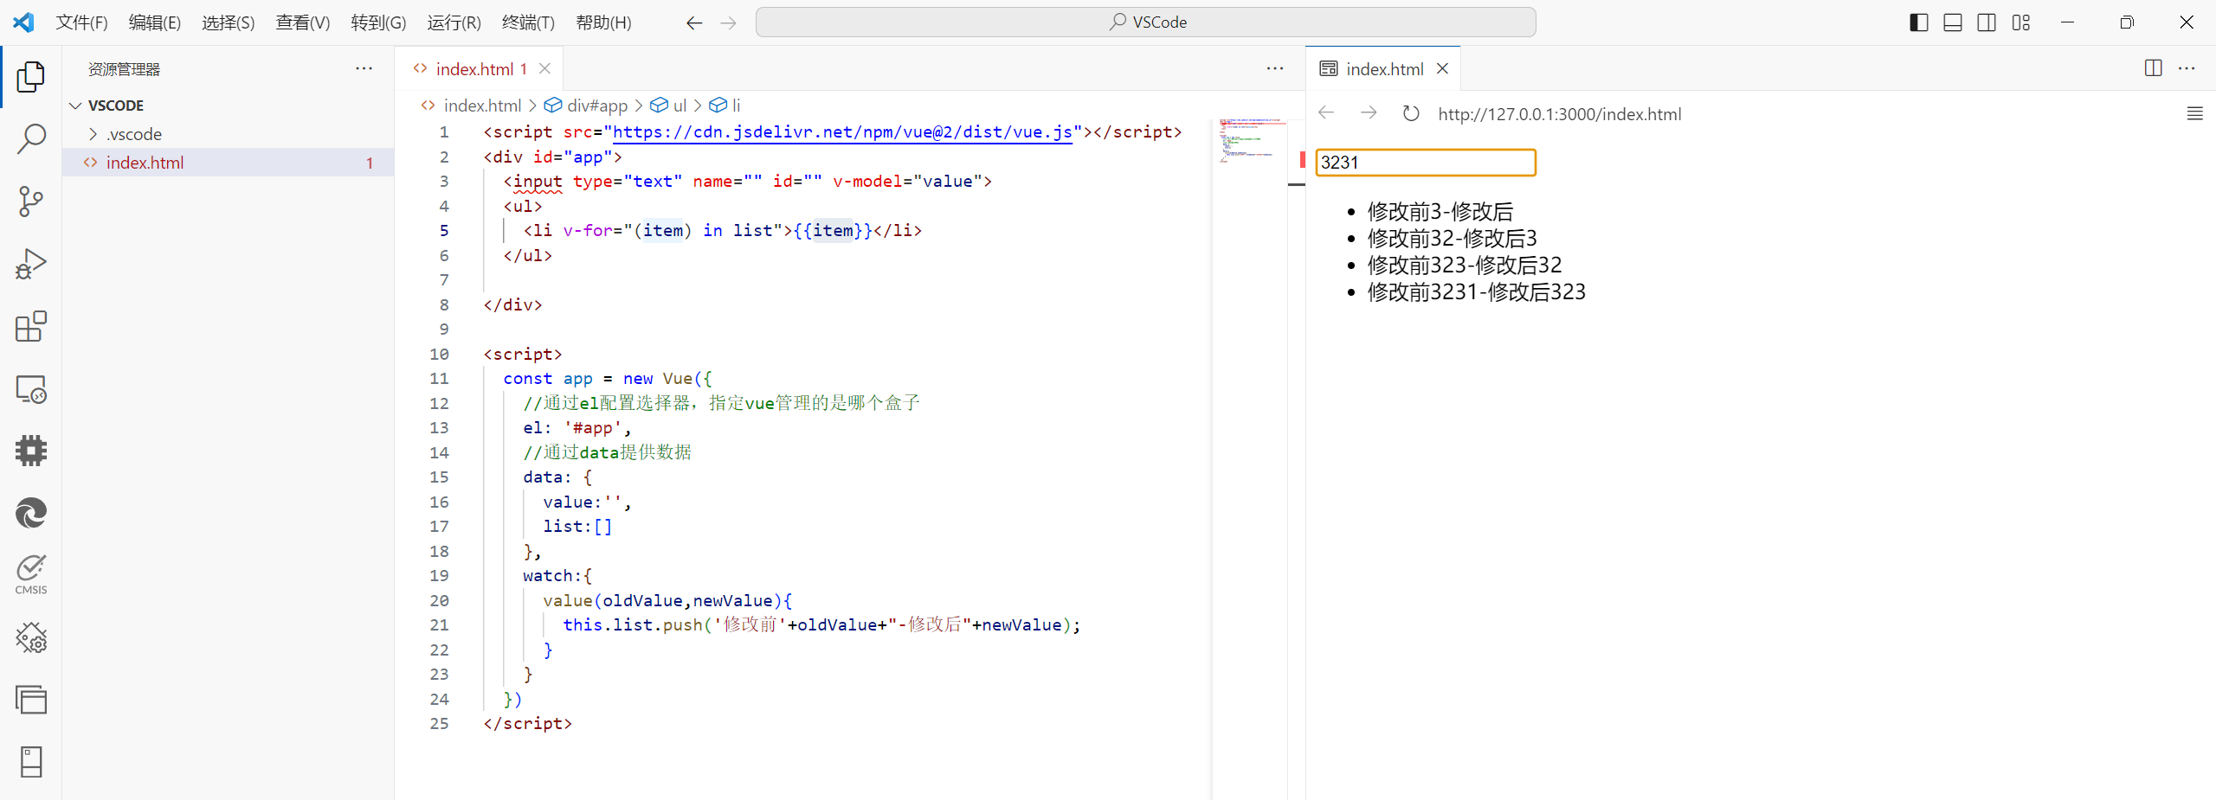This screenshot has width=2216, height=800.
Task: Click the 资源管理器 panel title
Action: click(x=124, y=69)
